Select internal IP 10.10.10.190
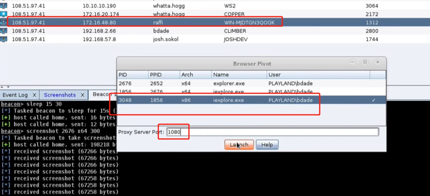This screenshot has width=430, height=196. point(99,6)
